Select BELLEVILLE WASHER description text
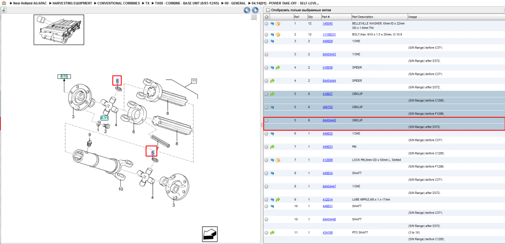 point(378,26)
